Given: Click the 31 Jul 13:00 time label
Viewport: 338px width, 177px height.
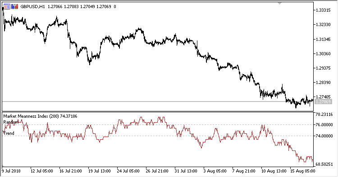Looking at the screenshot, I should pos(186,171).
